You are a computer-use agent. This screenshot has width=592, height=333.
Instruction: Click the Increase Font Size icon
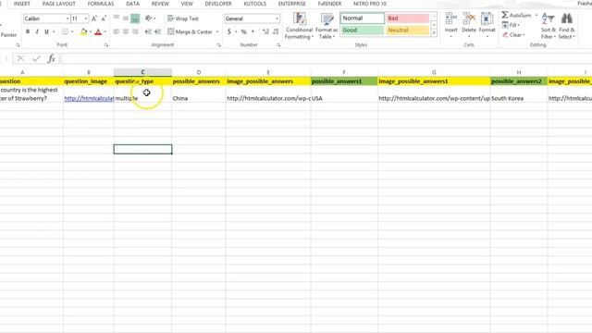tap(94, 18)
